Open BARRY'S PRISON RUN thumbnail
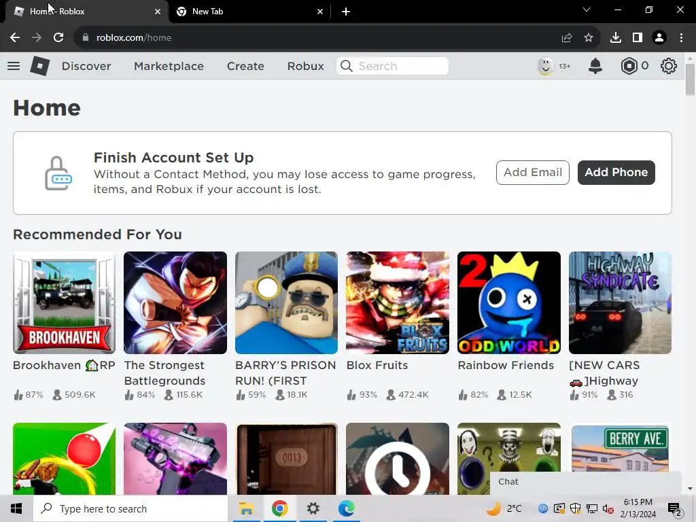Screen dimensions: 696x522 (286, 302)
